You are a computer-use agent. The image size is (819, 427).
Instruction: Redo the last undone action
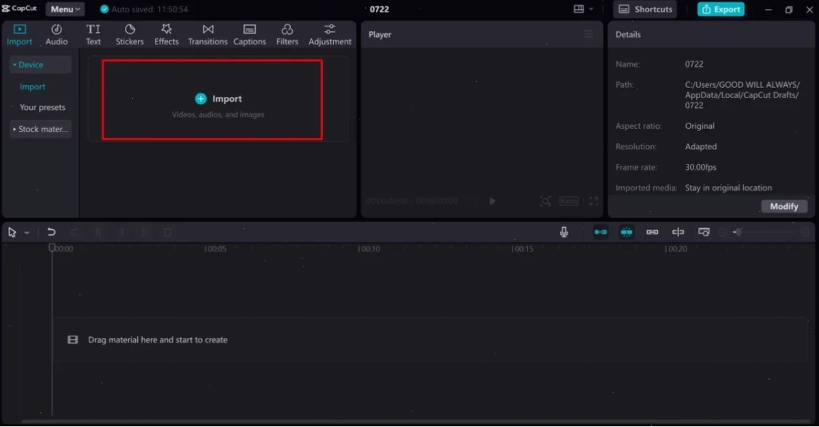[75, 233]
